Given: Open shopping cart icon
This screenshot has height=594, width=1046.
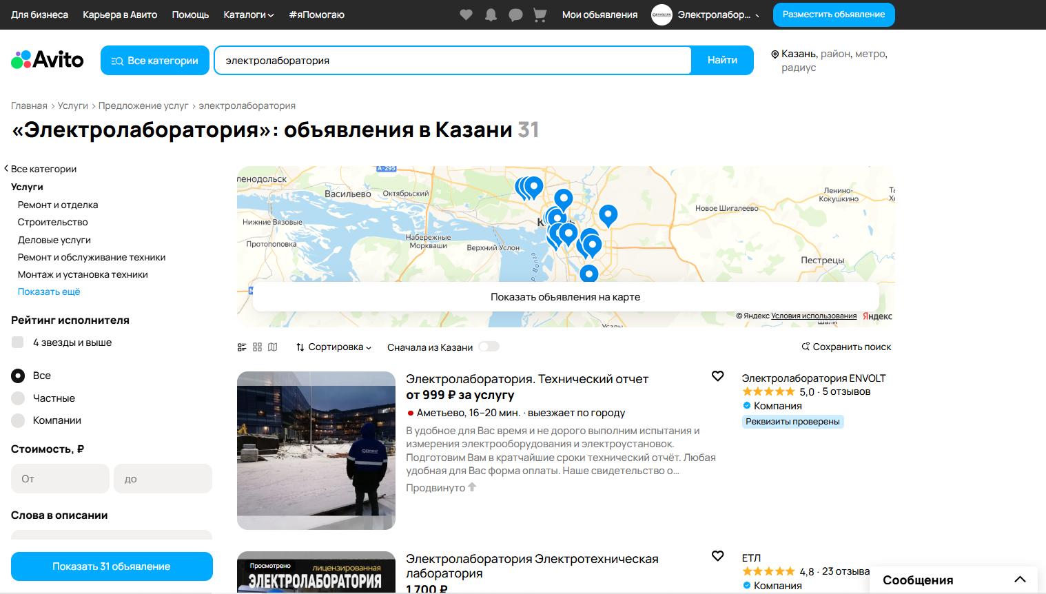Looking at the screenshot, I should tap(540, 14).
